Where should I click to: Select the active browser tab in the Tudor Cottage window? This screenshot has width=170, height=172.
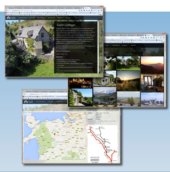point(86,8)
